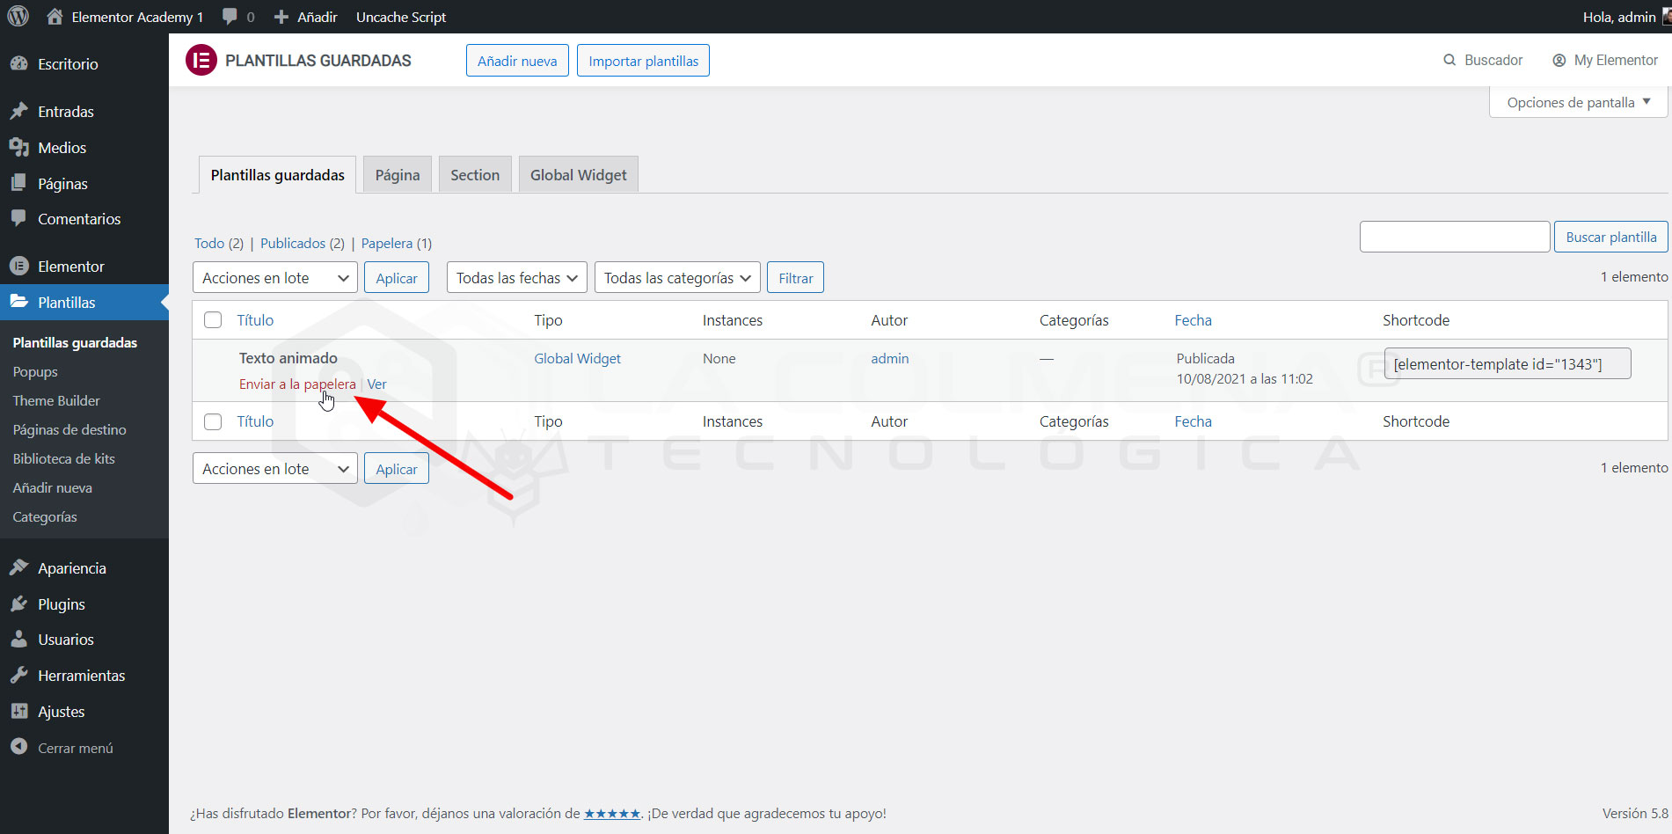Click Enviar a la papelera link
This screenshot has height=834, width=1672.
point(297,384)
